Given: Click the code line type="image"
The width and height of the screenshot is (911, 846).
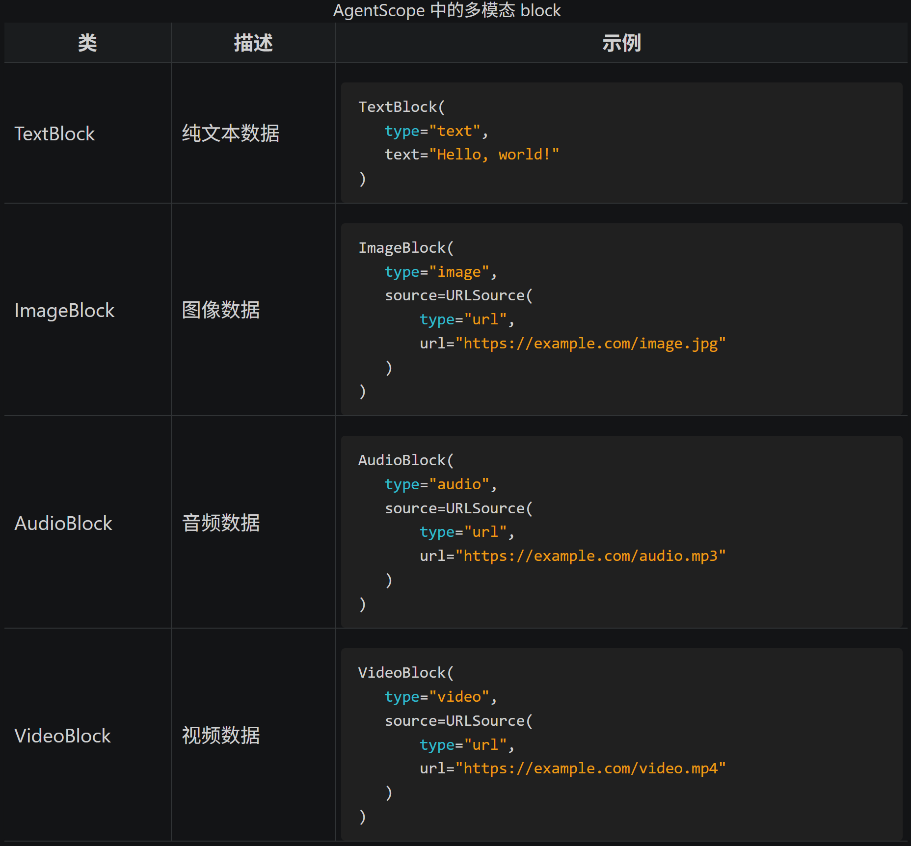Looking at the screenshot, I should coord(441,272).
